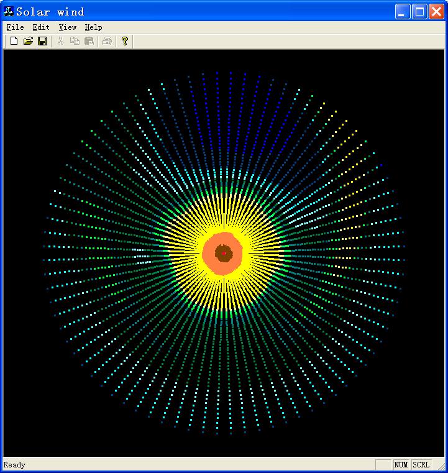This screenshot has height=473, width=448.
Task: Minimize the Solar wind window
Action: tap(403, 11)
